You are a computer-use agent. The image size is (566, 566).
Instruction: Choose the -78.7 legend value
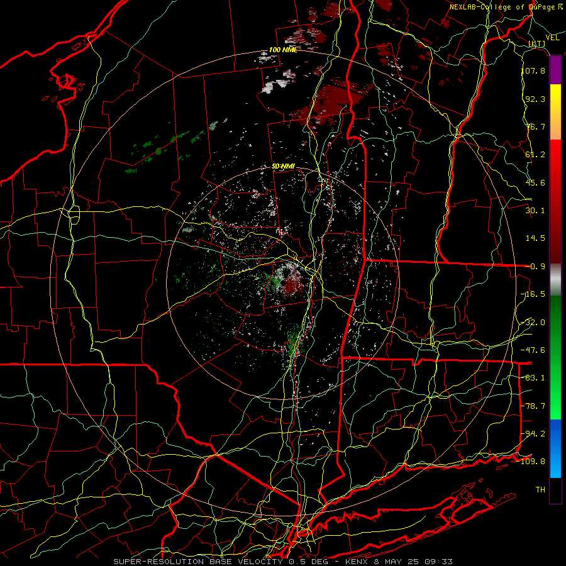coord(533,406)
